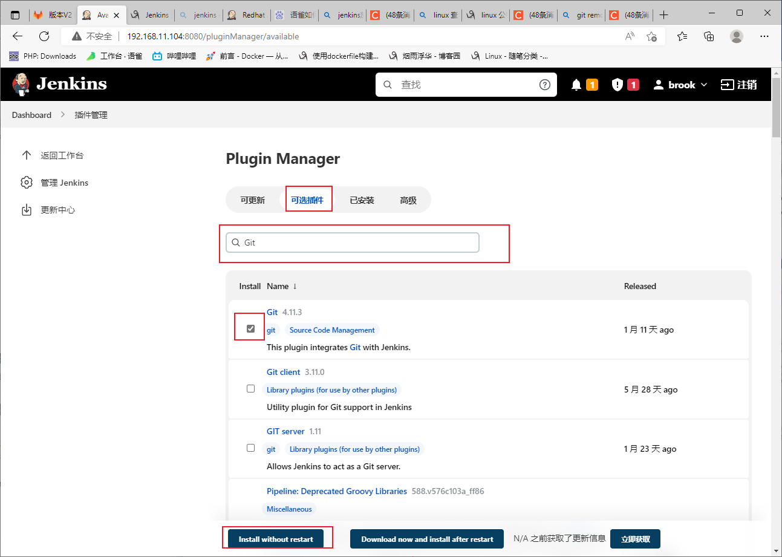This screenshot has height=557, width=782.
Task: Expand the brook user dropdown arrow
Action: tap(704, 85)
